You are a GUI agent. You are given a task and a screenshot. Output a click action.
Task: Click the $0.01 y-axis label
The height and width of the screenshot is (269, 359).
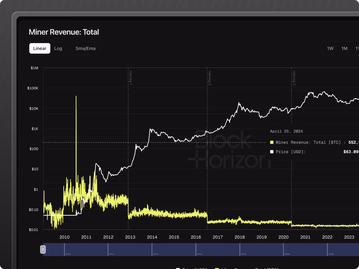(34, 230)
